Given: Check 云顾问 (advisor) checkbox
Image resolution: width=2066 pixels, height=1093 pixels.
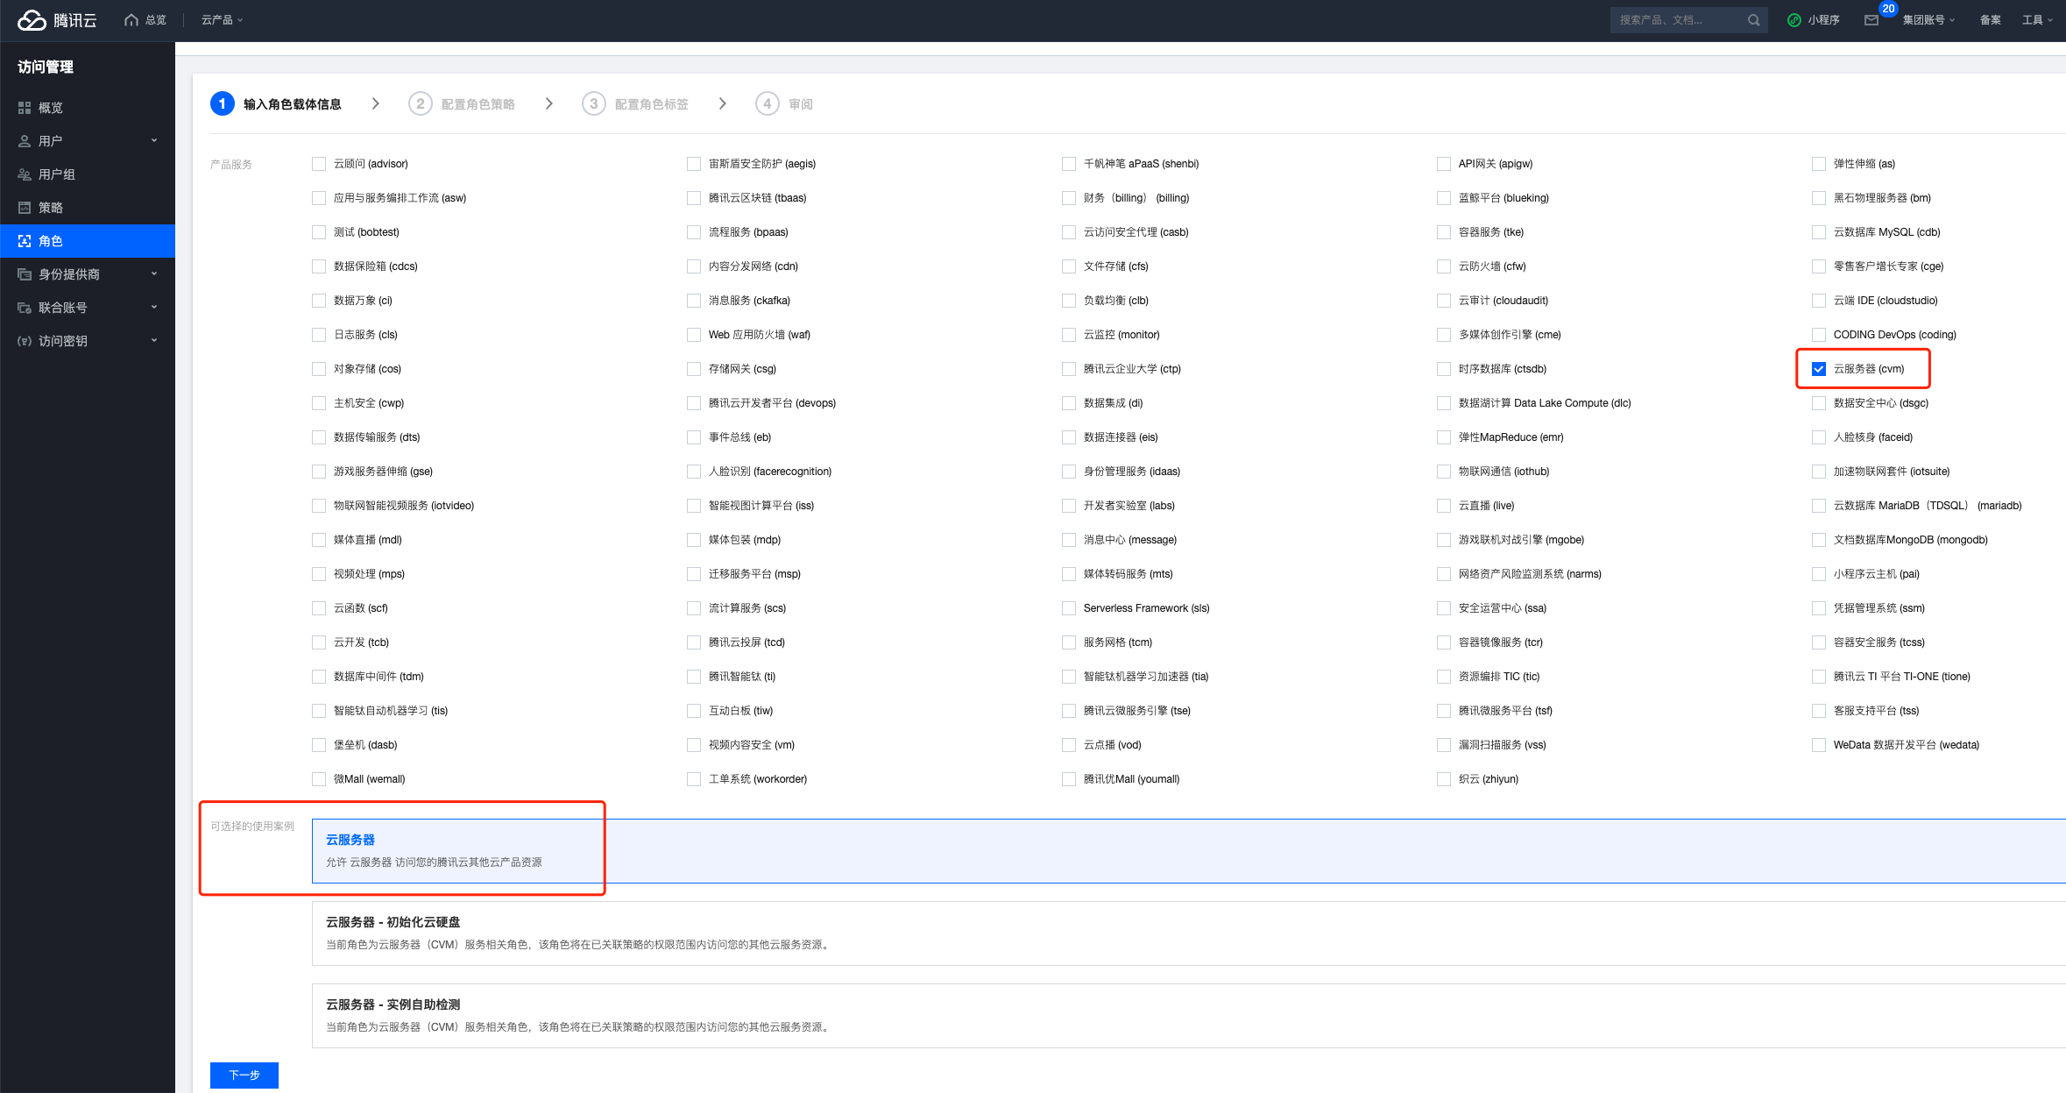Looking at the screenshot, I should pyautogui.click(x=319, y=164).
